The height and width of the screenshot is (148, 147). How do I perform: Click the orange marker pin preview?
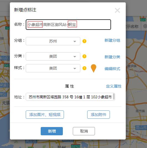point(94,68)
